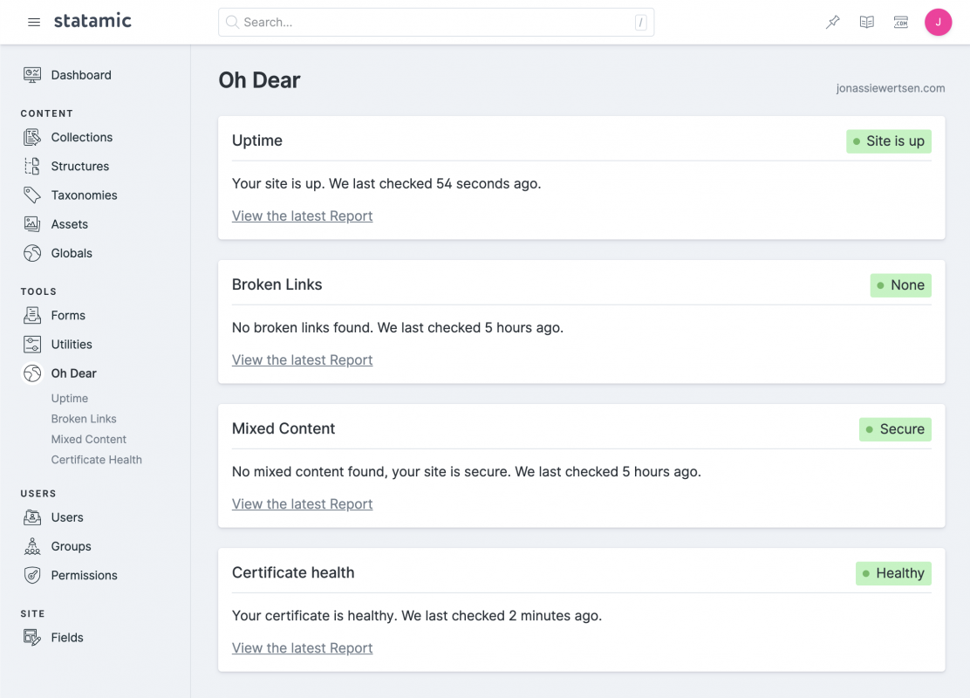Open the Permissions section
This screenshot has width=970, height=698.
click(x=83, y=575)
